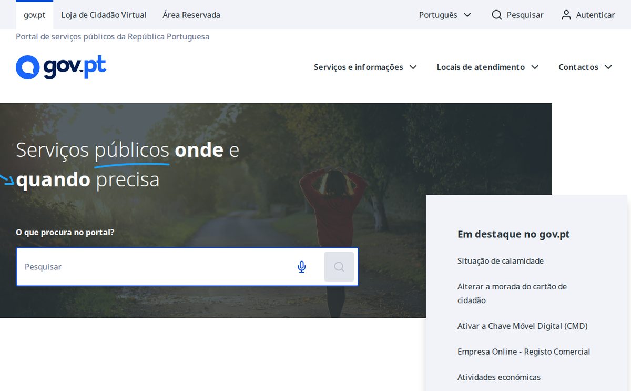Viewport: 631px width, 391px height.
Task: Click the Autenticar user icon
Action: 566,15
